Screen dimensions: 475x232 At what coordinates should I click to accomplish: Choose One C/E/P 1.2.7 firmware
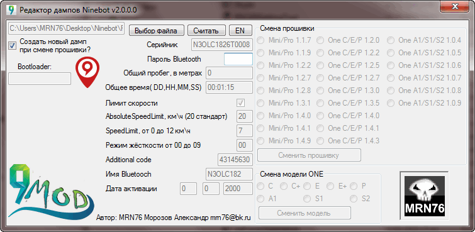320,78
